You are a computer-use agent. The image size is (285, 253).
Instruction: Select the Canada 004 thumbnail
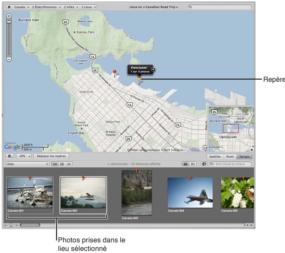point(190,193)
